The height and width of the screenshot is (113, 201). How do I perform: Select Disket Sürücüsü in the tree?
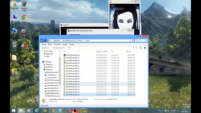click(x=53, y=72)
